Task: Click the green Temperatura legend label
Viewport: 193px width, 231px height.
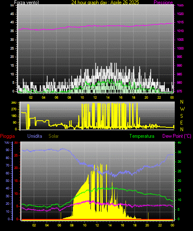Action: tap(142, 136)
